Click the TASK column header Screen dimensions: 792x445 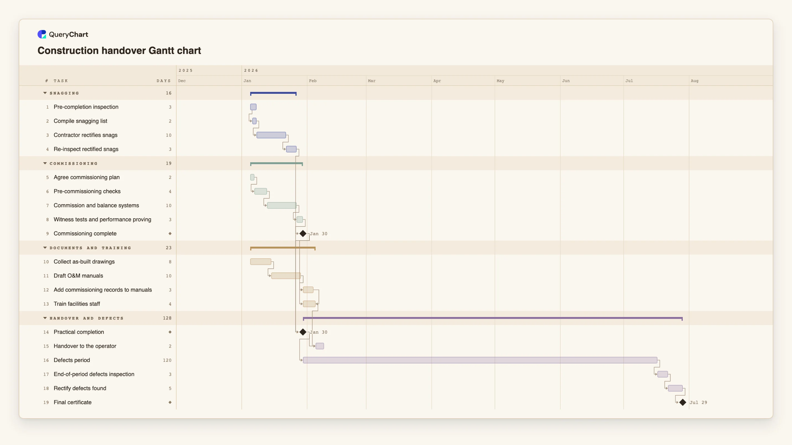[61, 81]
